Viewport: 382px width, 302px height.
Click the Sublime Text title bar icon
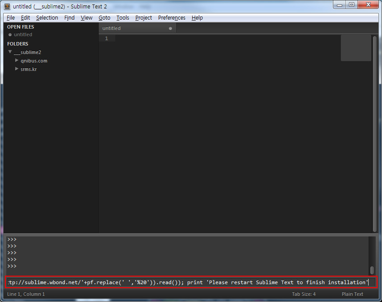tap(7, 6)
